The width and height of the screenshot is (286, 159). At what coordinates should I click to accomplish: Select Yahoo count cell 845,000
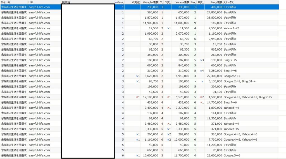coord(184,65)
